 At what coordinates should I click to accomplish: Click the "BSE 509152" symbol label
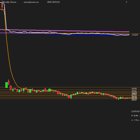point(53,2)
